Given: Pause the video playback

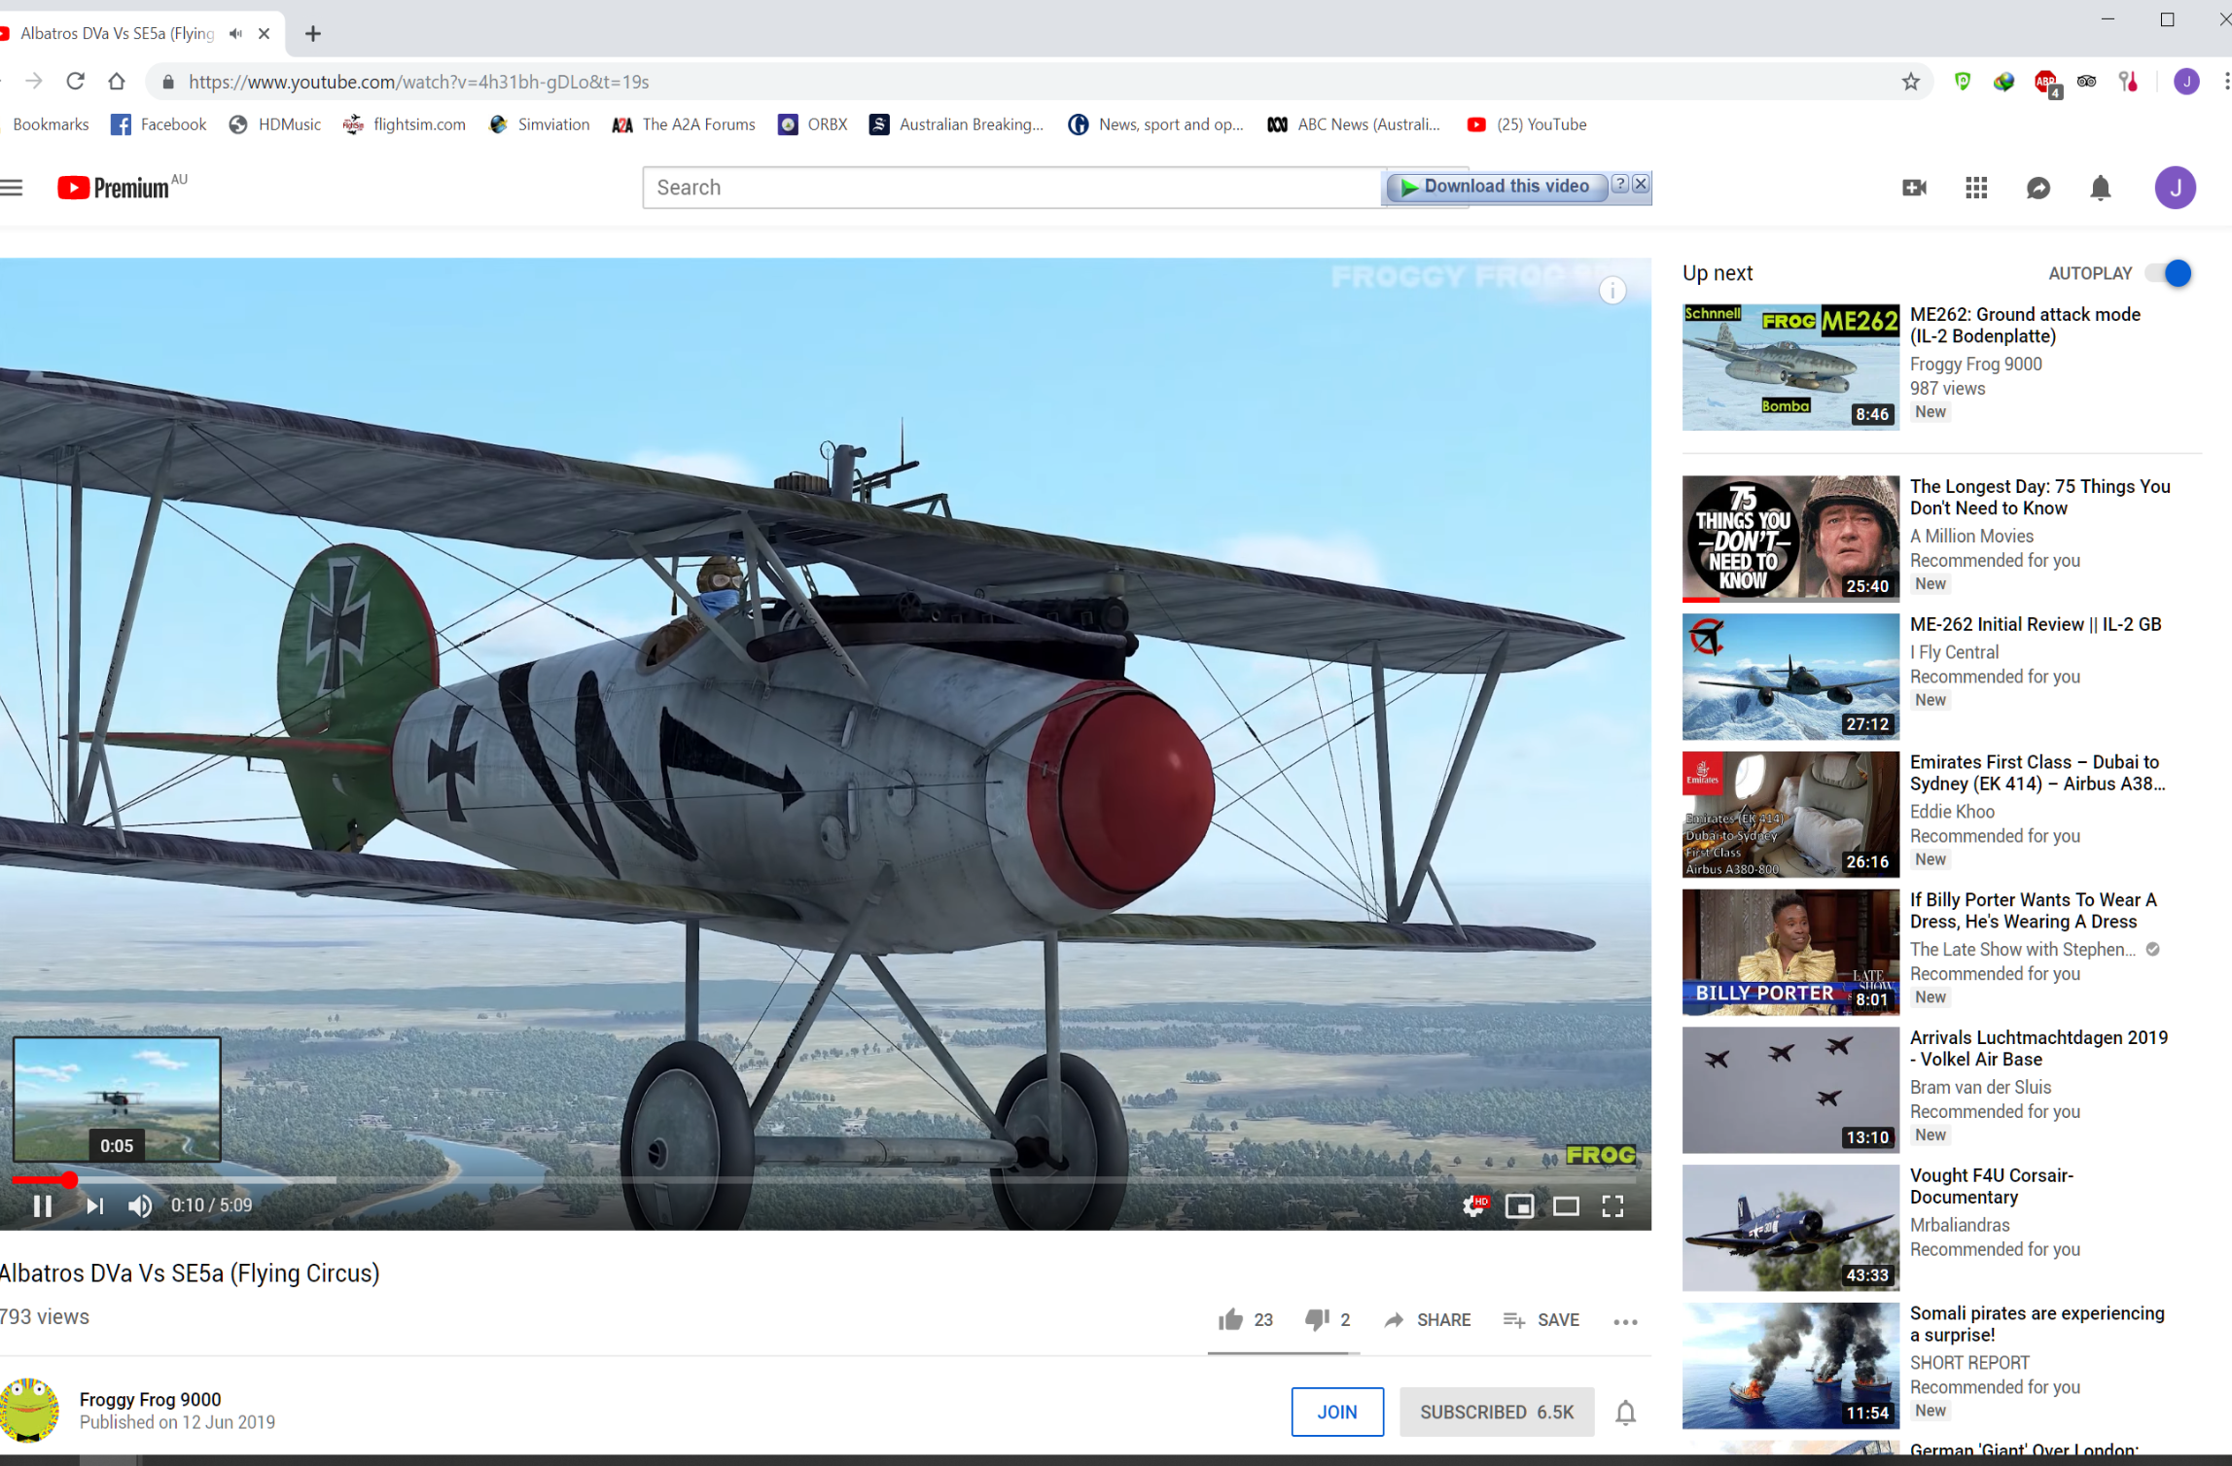Looking at the screenshot, I should tap(42, 1205).
